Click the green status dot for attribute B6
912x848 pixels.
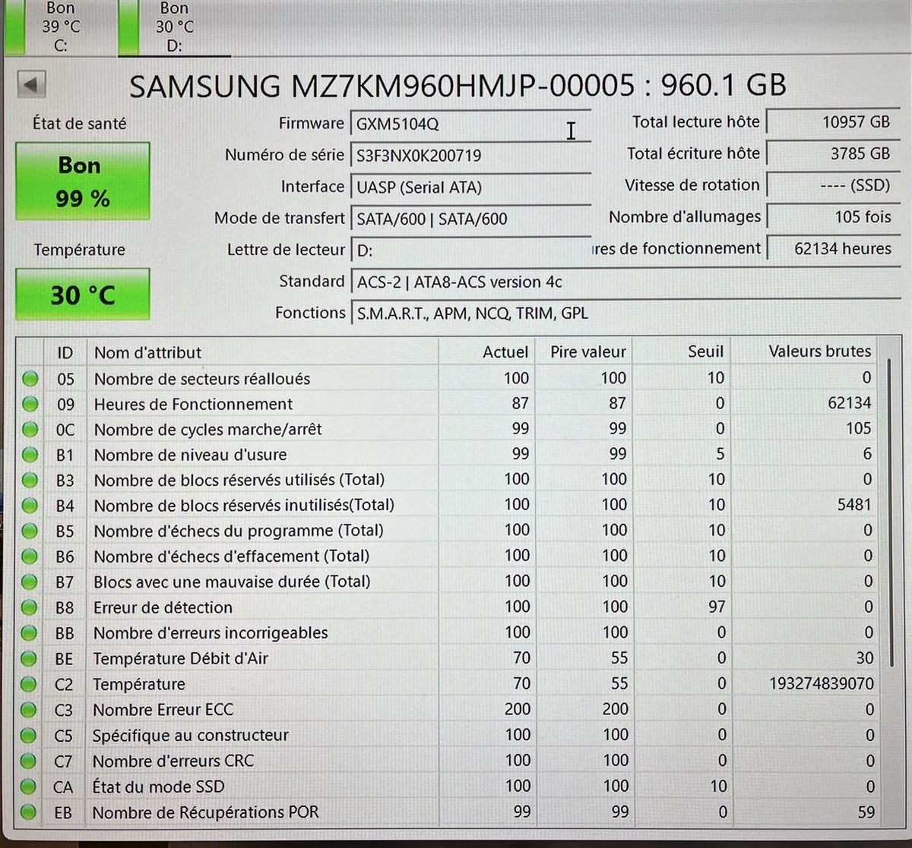(x=30, y=556)
